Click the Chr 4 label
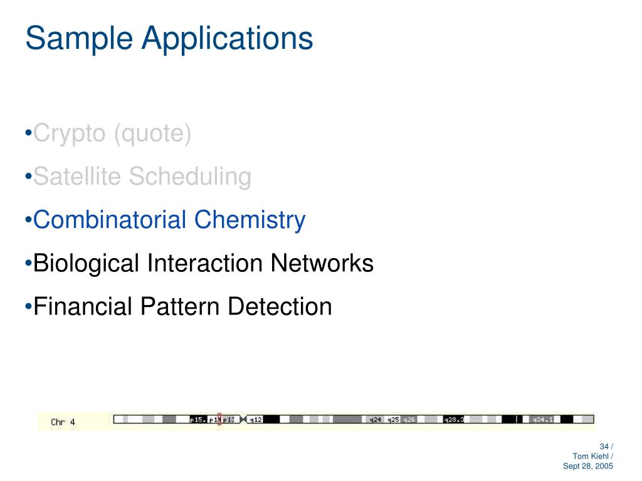This screenshot has height=481, width=642. point(63,422)
